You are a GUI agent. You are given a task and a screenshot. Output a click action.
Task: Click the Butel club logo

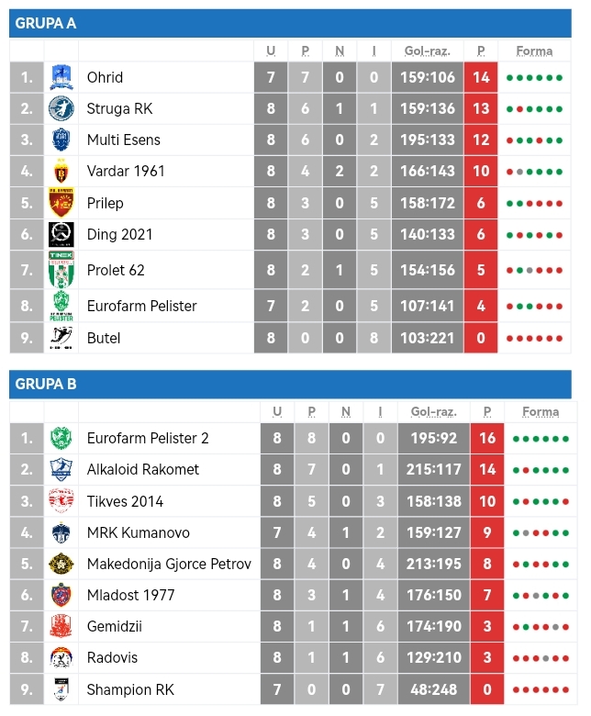[x=61, y=338]
